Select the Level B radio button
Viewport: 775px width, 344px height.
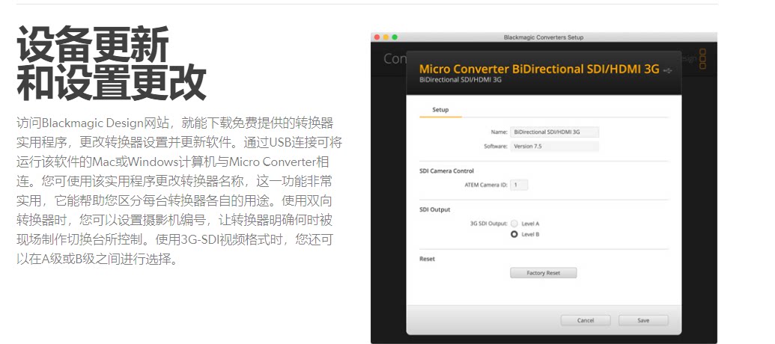pyautogui.click(x=514, y=234)
